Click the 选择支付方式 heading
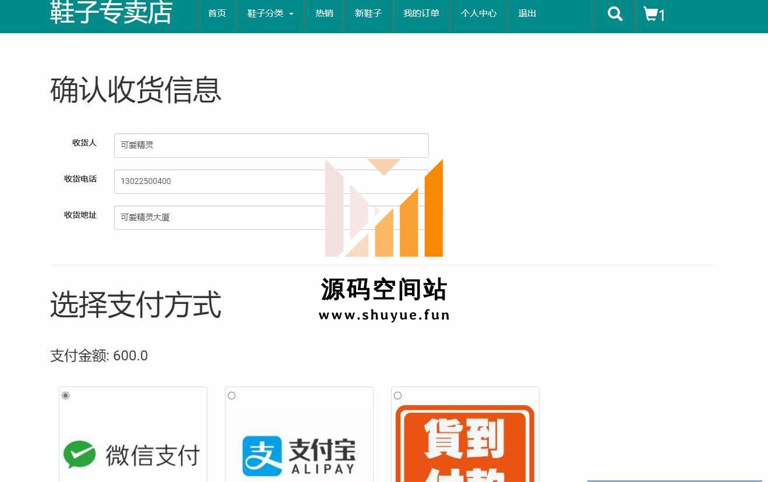Viewport: 768px width, 482px height. point(136,305)
